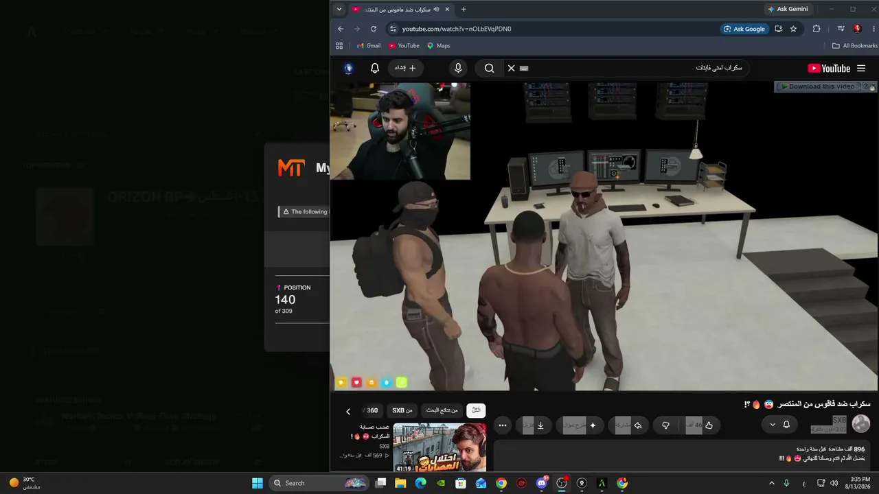Open the 'إنشاء' create button
This screenshot has width=879, height=494.
click(405, 69)
